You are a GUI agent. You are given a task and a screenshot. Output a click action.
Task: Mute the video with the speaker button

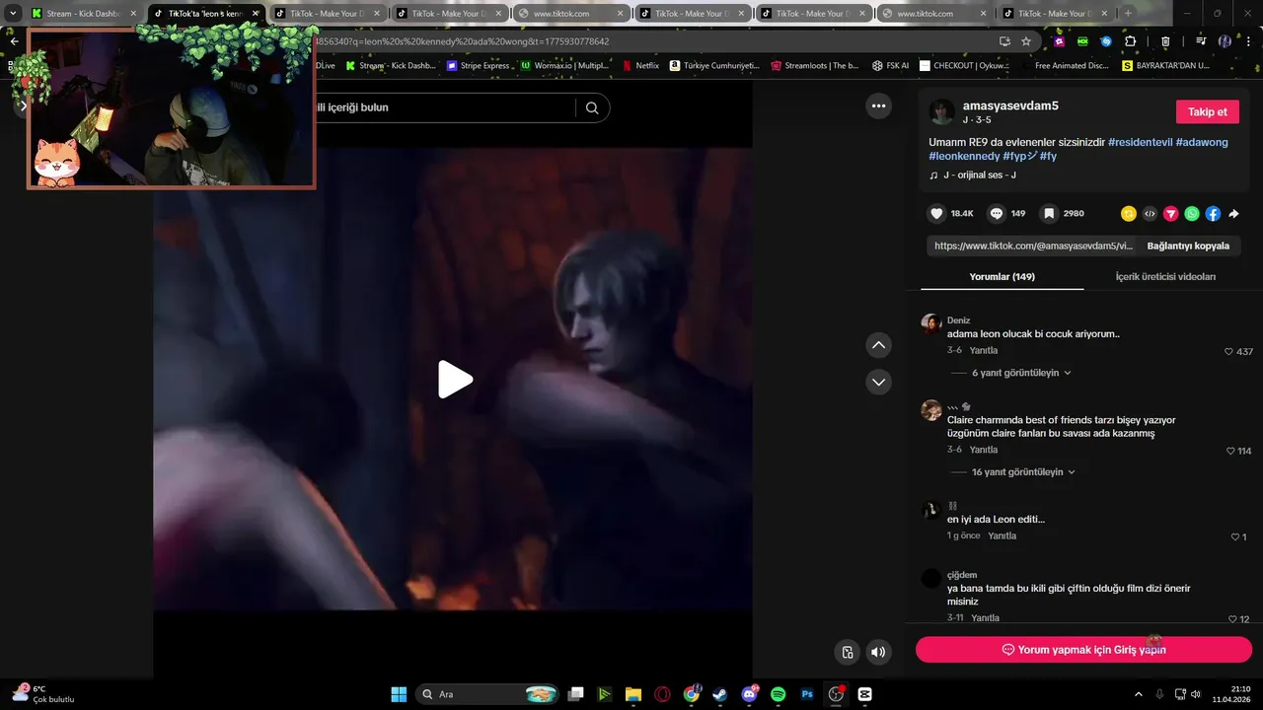coord(877,652)
